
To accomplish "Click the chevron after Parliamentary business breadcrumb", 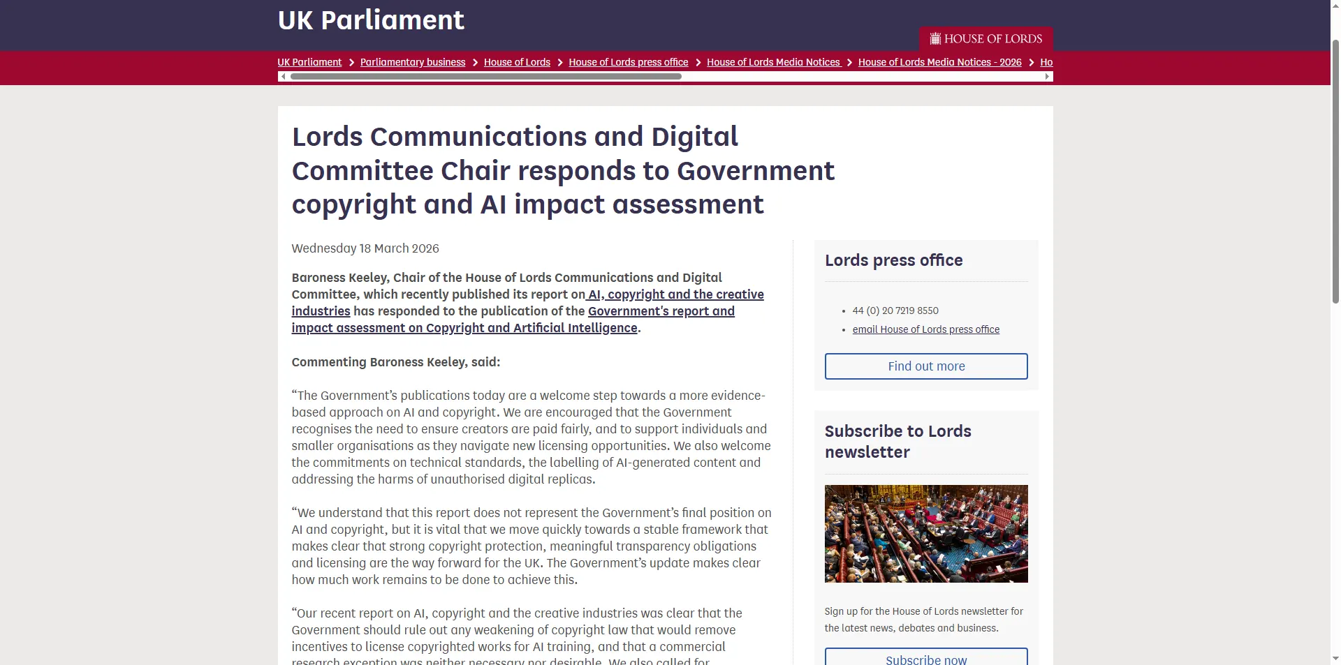I will coord(475,63).
